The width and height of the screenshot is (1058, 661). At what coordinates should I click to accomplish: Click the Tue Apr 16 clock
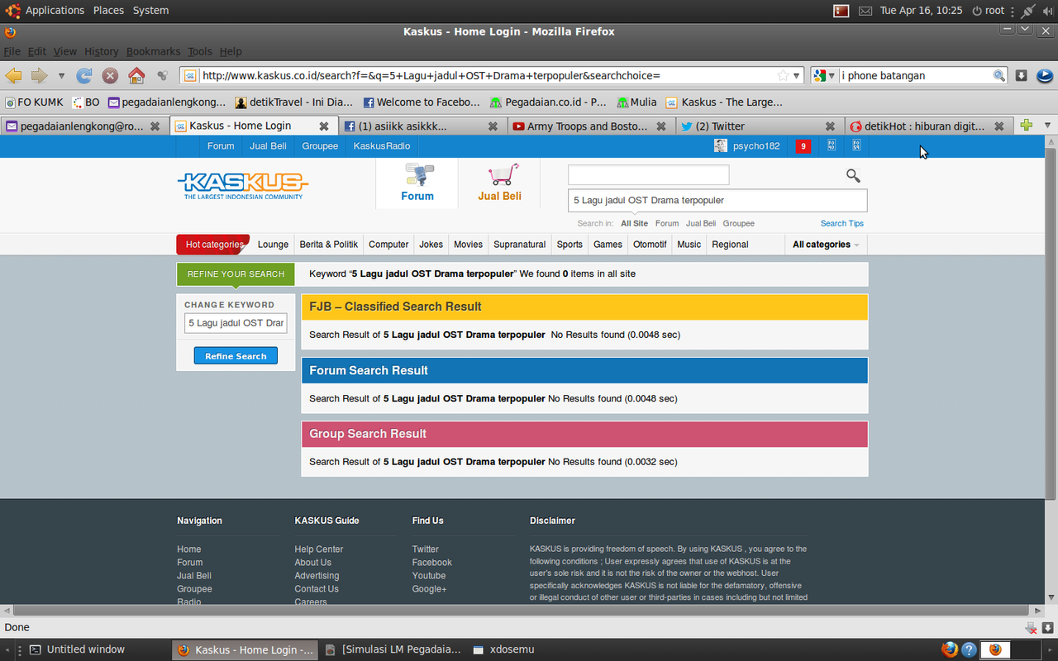921,11
